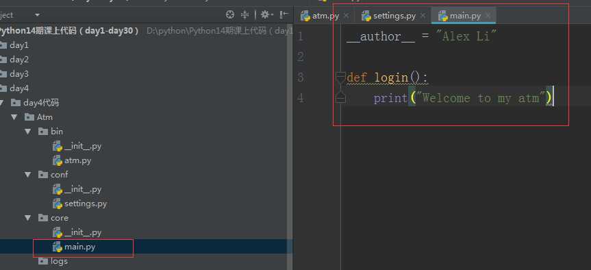Click the print call in editor
Viewport: 591px width, 270px height.
[x=390, y=99]
